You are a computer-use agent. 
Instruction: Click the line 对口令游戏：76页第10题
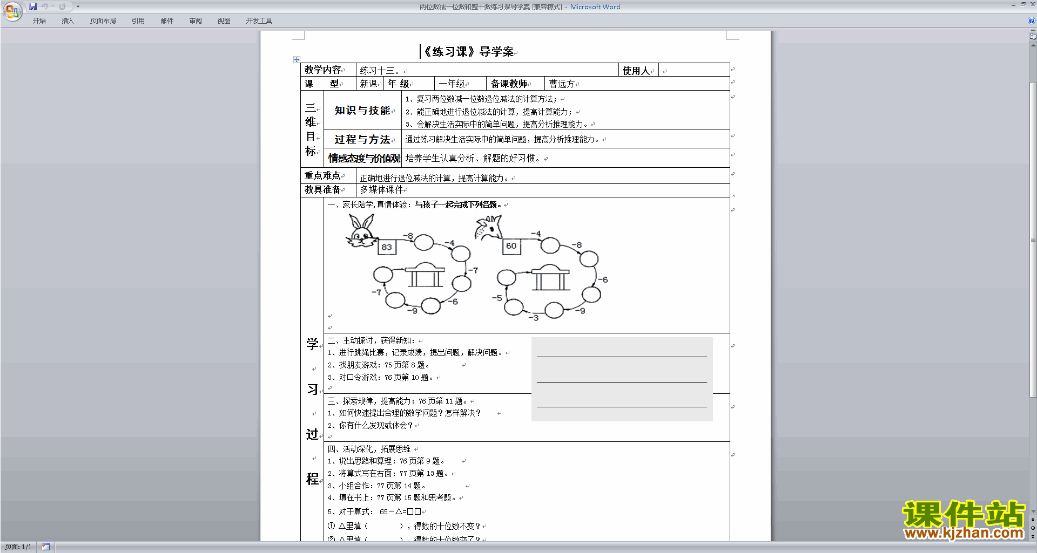(x=381, y=378)
